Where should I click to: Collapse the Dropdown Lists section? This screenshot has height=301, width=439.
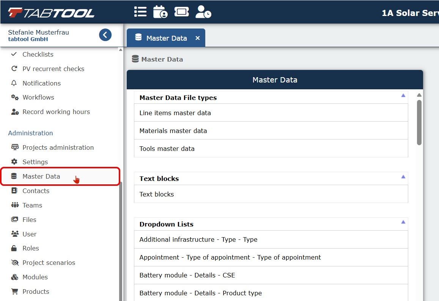tap(403, 222)
